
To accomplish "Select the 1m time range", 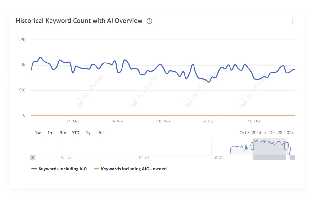I will tap(50, 133).
